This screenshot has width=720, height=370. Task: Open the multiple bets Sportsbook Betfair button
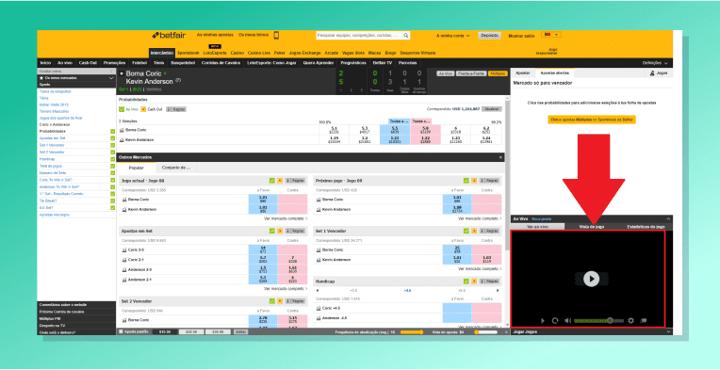point(592,120)
